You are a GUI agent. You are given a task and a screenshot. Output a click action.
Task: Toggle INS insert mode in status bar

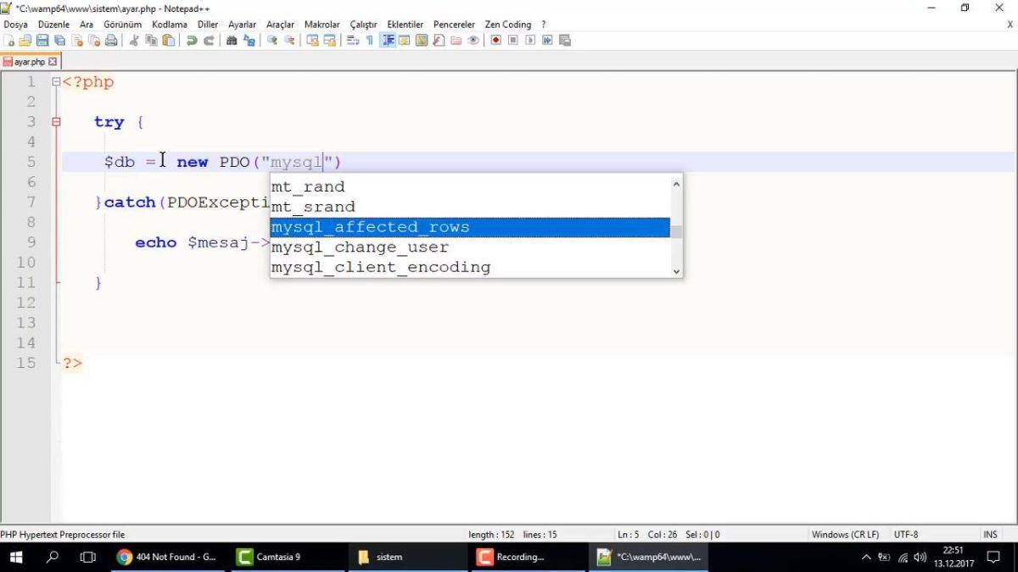(990, 535)
